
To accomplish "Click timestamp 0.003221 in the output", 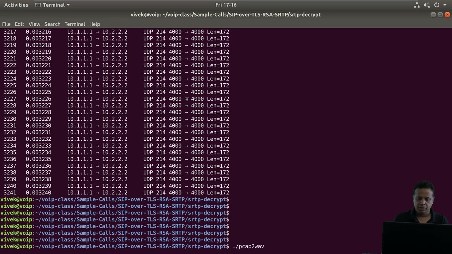I will tap(38, 65).
